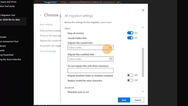Click the created after date field
This screenshot has width=188, height=106.
(90, 47)
